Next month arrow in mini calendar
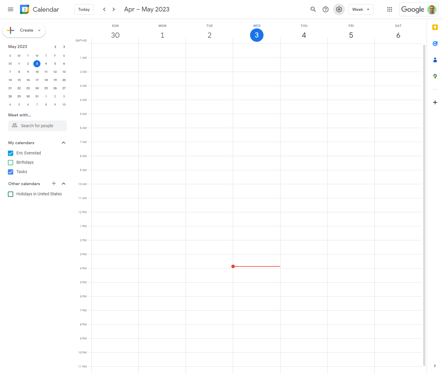This screenshot has height=374, width=443. click(x=64, y=47)
